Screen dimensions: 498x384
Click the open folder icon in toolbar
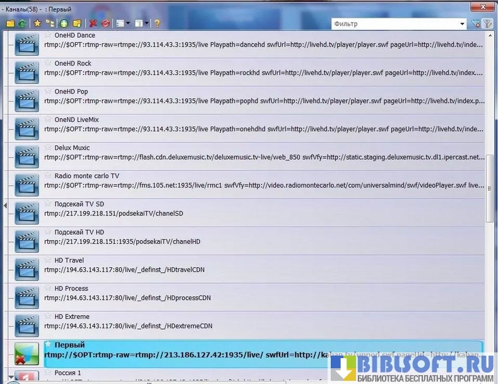(x=10, y=23)
